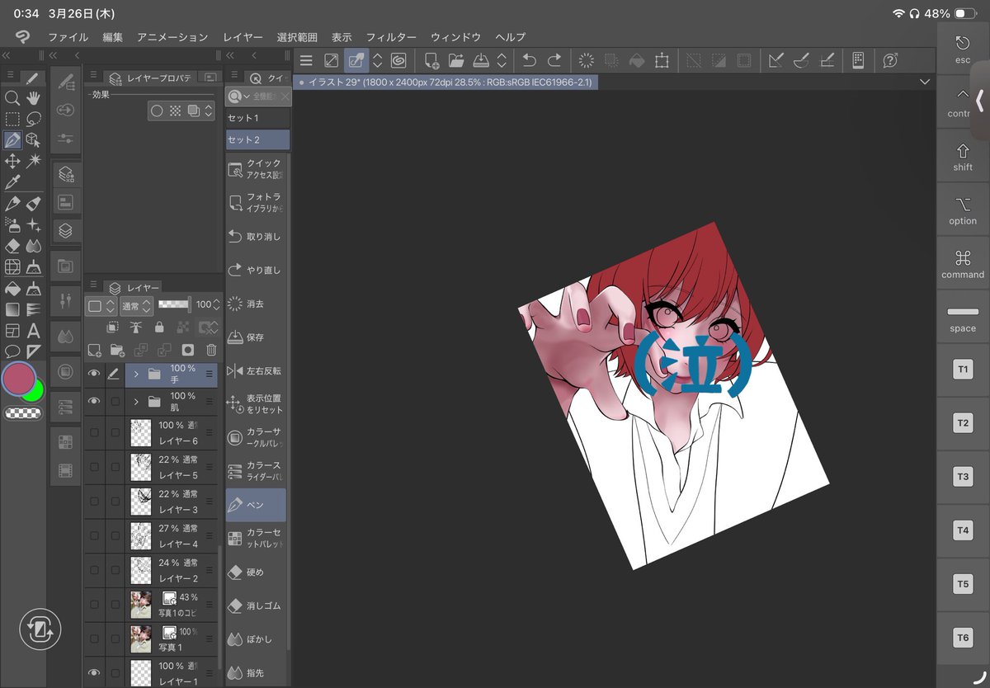
Task: Click the Scale/Rotate transform icon
Action: [x=662, y=60]
